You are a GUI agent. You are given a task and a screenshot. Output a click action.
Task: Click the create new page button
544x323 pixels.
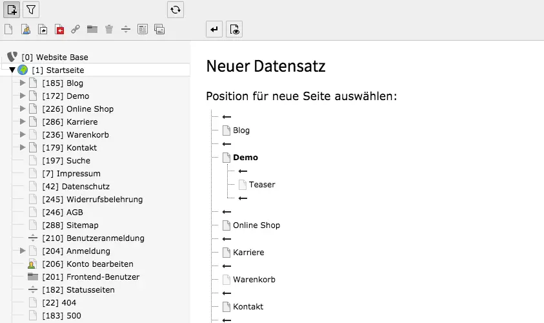pyautogui.click(x=12, y=10)
